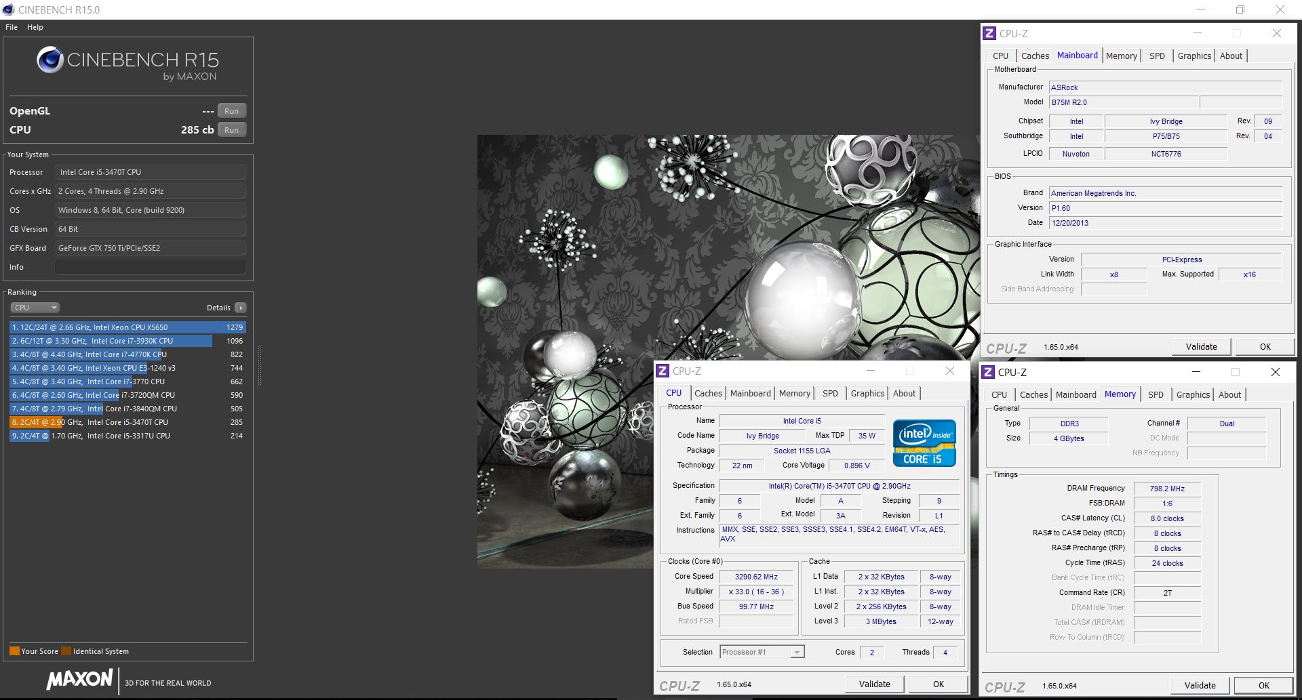This screenshot has height=700, width=1302.
Task: Open Caches tab in CPU-Z CPU window
Action: click(708, 394)
